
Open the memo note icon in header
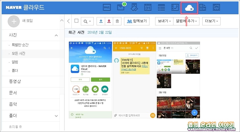tap(134, 7)
